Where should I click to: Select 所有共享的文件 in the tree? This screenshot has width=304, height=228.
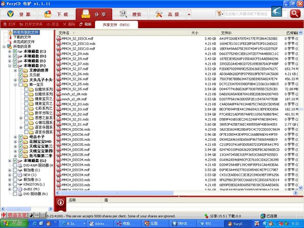(26, 32)
